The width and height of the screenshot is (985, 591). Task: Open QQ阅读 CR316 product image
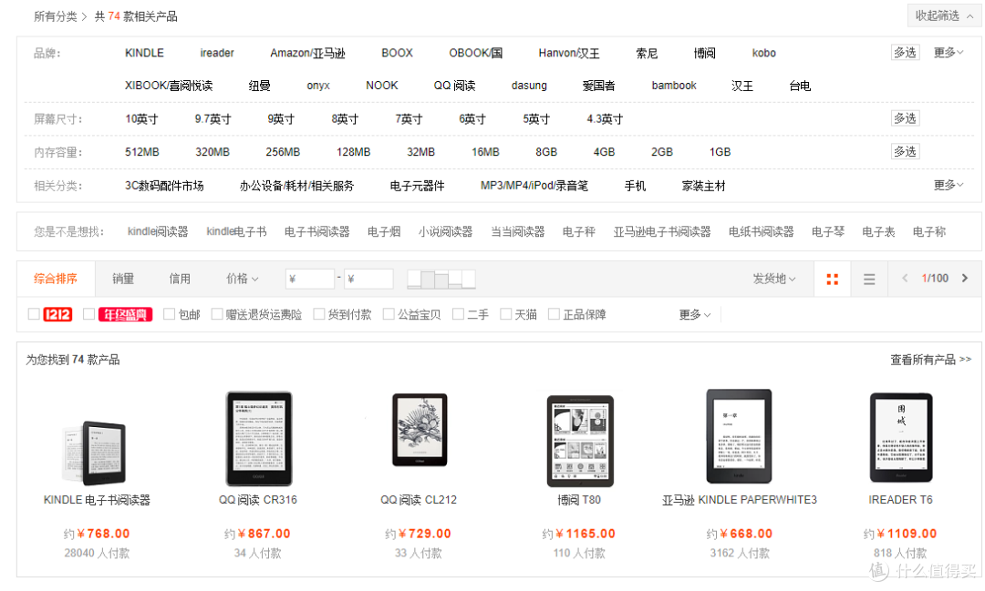tap(259, 439)
